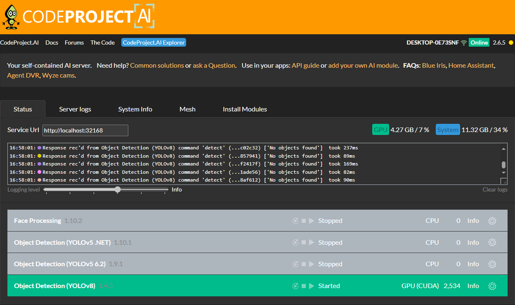Restart the Object Detection (YOLOv8) module
This screenshot has height=305, width=515.
click(x=295, y=286)
